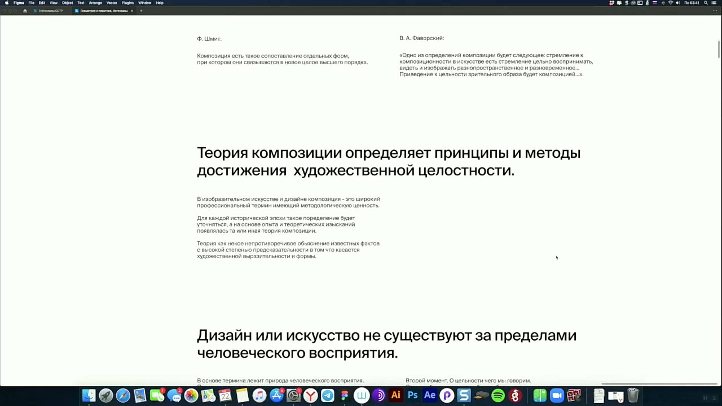The width and height of the screenshot is (722, 406).
Task: Open Telegram from the dock
Action: 328,395
